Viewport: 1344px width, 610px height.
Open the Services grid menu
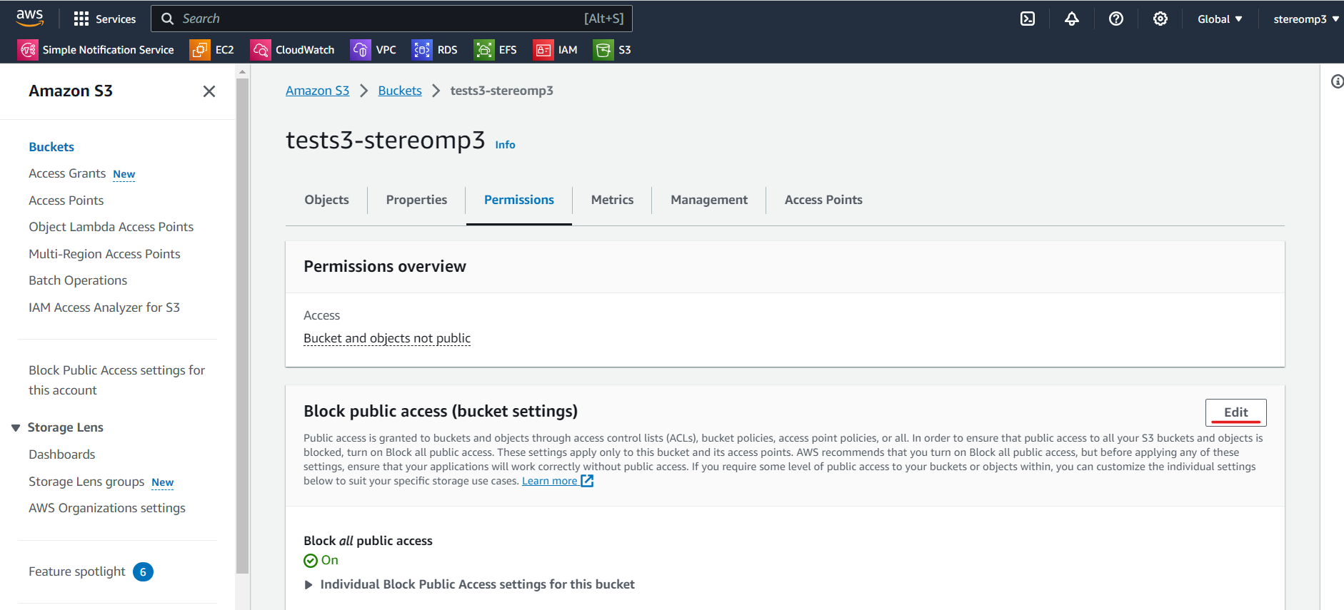coord(105,19)
